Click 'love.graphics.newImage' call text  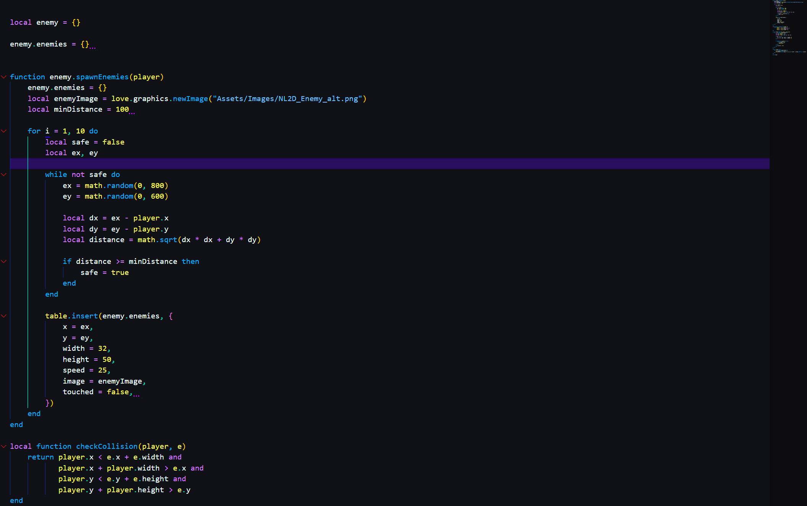(x=159, y=99)
